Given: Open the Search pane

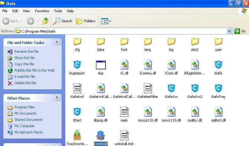Looking at the screenshot, I should point(62,21).
